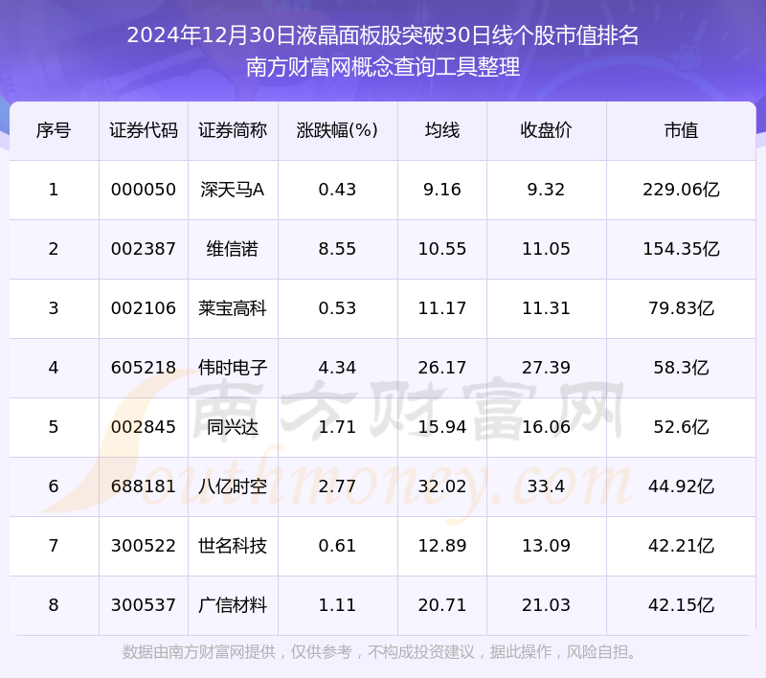
Task: Click change percentage 4.34
Action: point(337,368)
